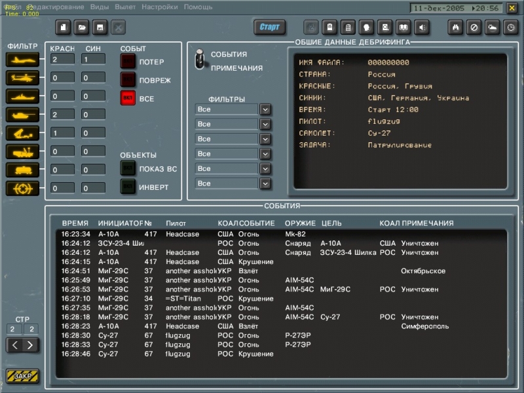Click blue aircraft count field showing 1

pyautogui.click(x=93, y=60)
